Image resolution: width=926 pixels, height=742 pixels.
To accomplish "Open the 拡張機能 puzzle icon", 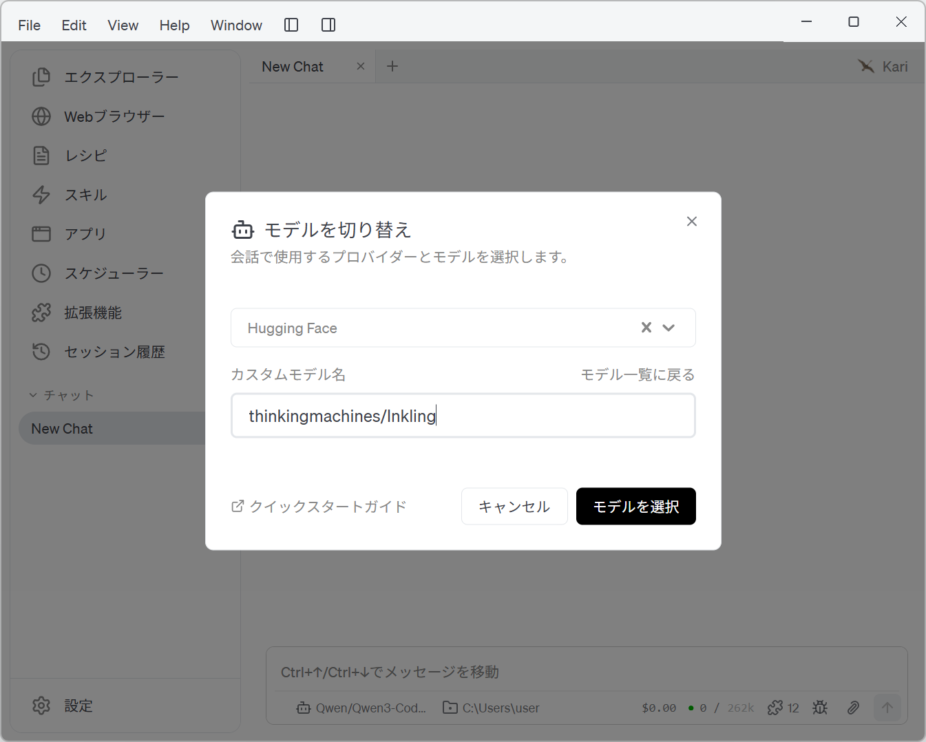I will coord(41,312).
